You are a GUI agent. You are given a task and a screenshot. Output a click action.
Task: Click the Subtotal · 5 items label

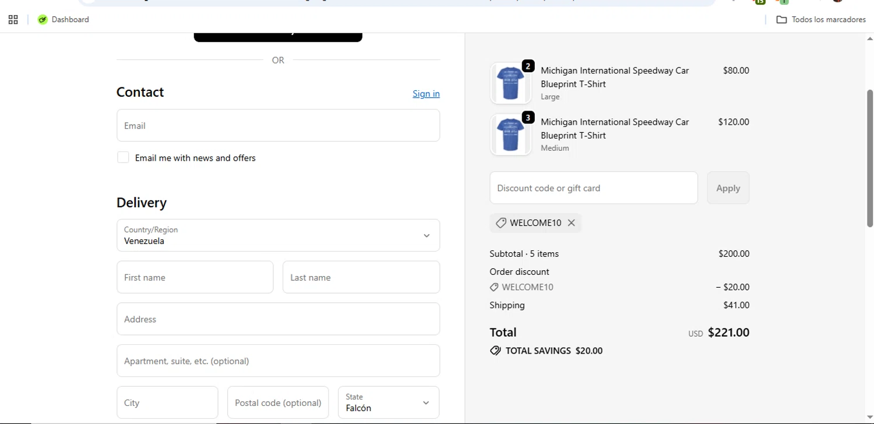coord(524,254)
